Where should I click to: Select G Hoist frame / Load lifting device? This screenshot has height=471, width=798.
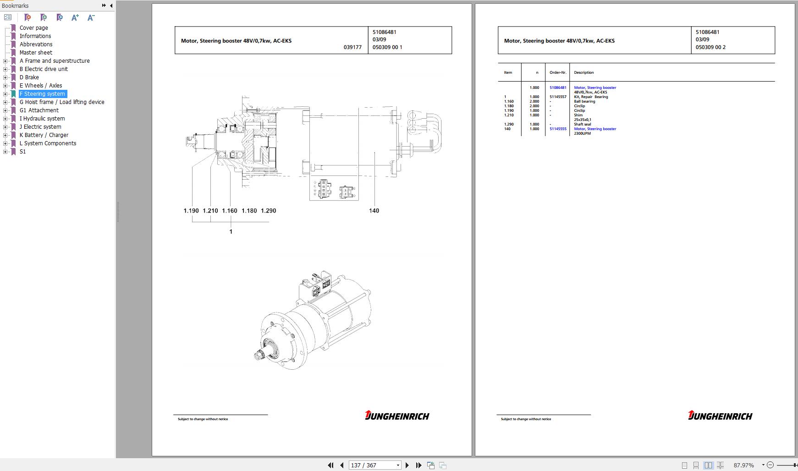pyautogui.click(x=62, y=102)
